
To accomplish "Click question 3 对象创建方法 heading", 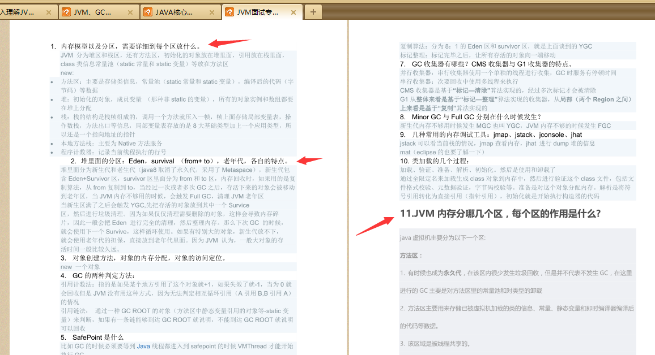I will click(144, 258).
